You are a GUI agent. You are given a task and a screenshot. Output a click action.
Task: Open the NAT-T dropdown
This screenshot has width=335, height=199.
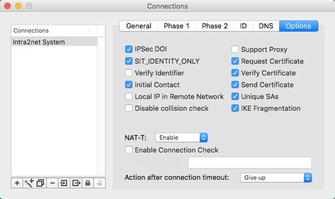[x=181, y=137]
